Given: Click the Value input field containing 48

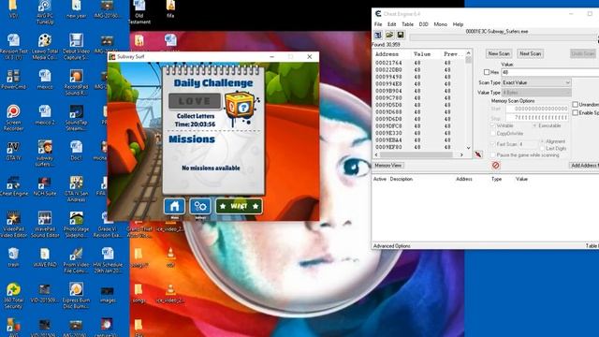Looking at the screenshot, I should 550,72.
